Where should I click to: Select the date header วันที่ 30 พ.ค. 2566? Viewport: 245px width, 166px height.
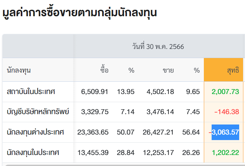tap(158, 46)
